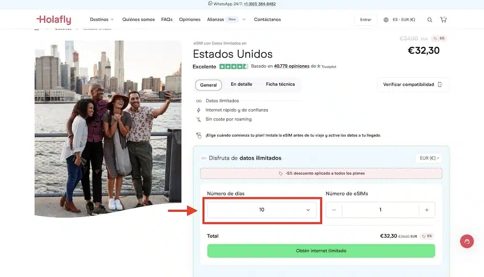Image resolution: width=484 pixels, height=277 pixels.
Task: Expand the Alianzas menu chevron
Action: 244,19
